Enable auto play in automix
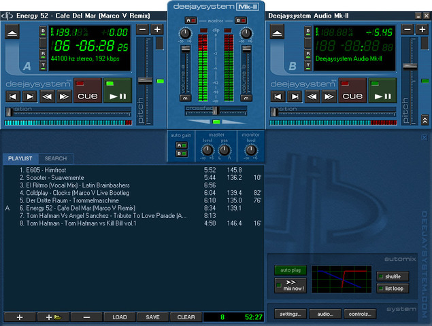 [290, 270]
